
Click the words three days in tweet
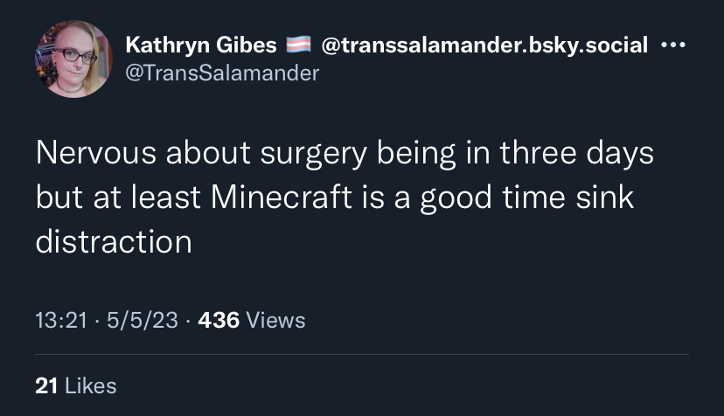click(577, 154)
